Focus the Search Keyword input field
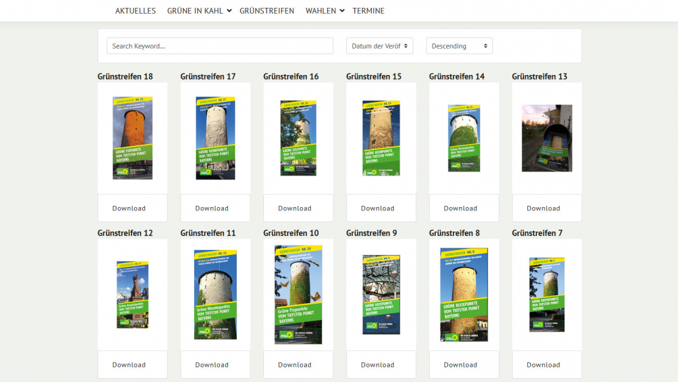 (220, 46)
